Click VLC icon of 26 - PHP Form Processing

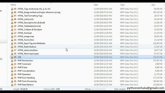point(12,81)
